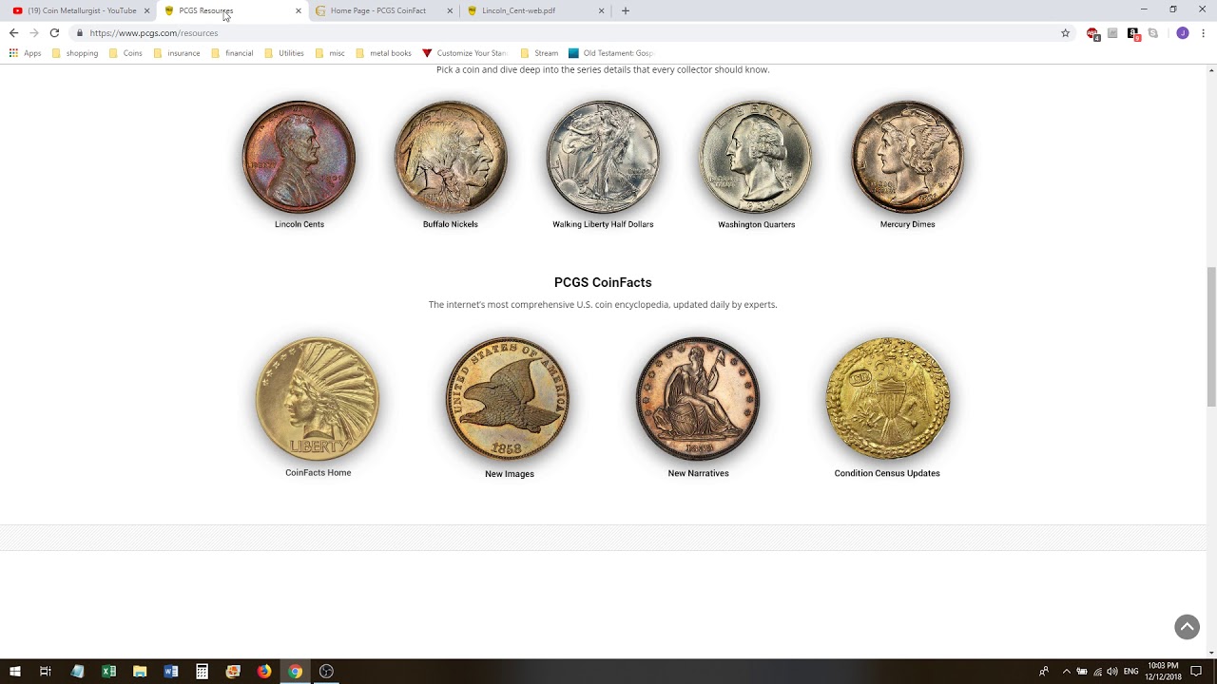The image size is (1217, 684).
Task: Open the metal books bookmarks folder
Action: pos(383,53)
